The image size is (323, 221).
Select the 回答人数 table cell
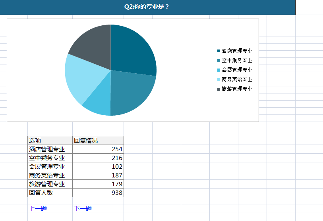coord(50,193)
